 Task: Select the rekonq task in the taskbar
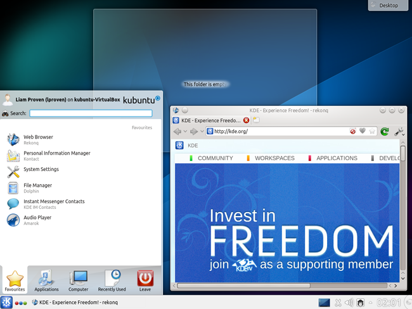coord(75,303)
